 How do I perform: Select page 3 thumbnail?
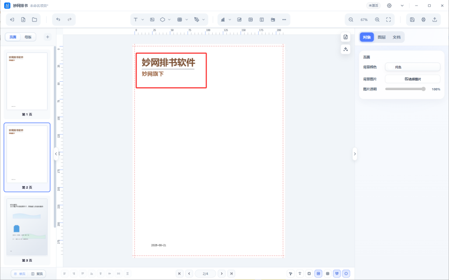point(27,227)
